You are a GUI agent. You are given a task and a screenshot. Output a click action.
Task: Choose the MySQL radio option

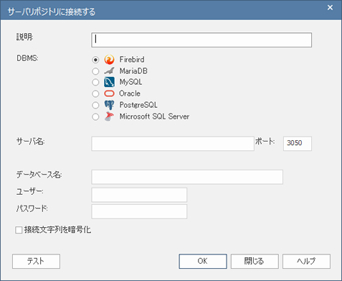click(95, 82)
